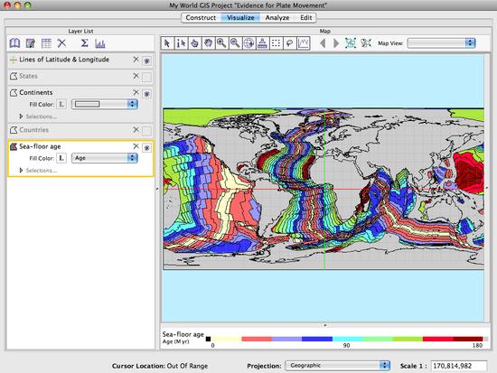This screenshot has width=497, height=373.
Task: Switch to the Visualize tab
Action: pos(240,18)
